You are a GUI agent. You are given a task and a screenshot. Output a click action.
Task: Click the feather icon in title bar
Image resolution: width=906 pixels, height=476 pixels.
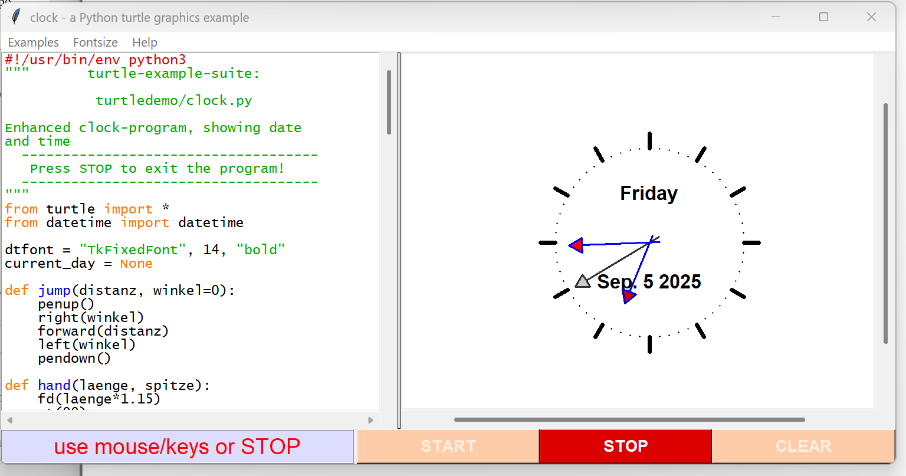16,17
